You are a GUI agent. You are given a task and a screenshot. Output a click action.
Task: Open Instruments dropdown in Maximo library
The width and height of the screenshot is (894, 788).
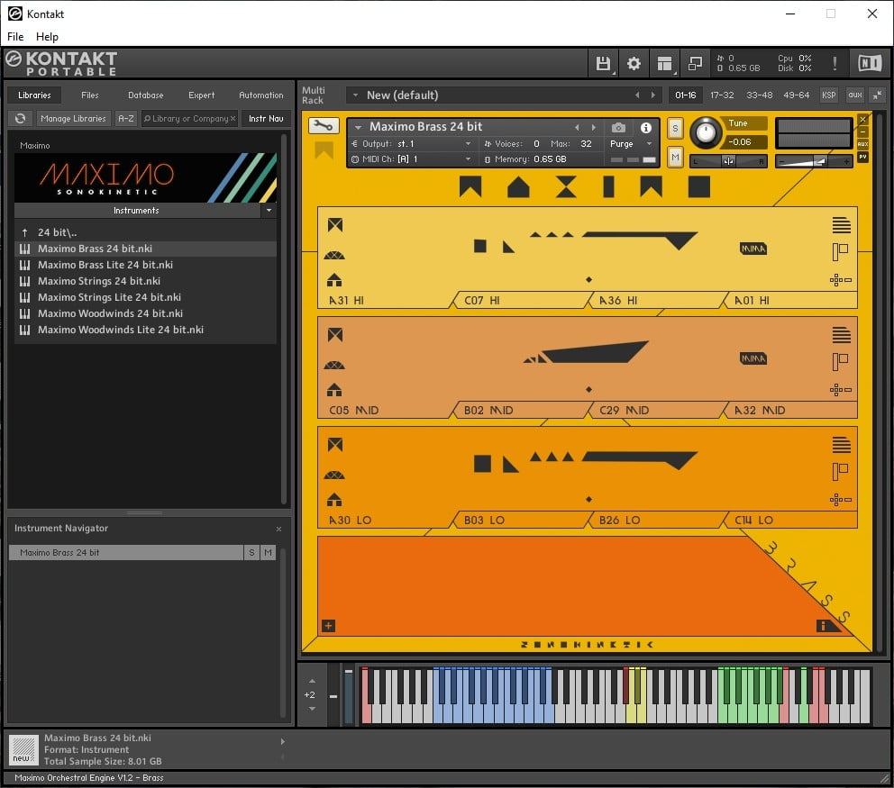pos(269,210)
